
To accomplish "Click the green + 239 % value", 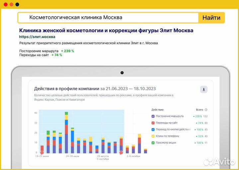I will [x=67, y=51].
